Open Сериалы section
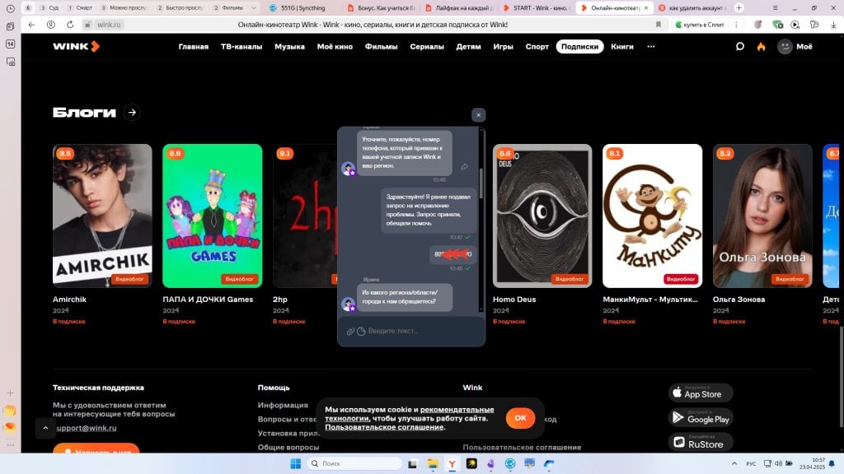 point(427,47)
